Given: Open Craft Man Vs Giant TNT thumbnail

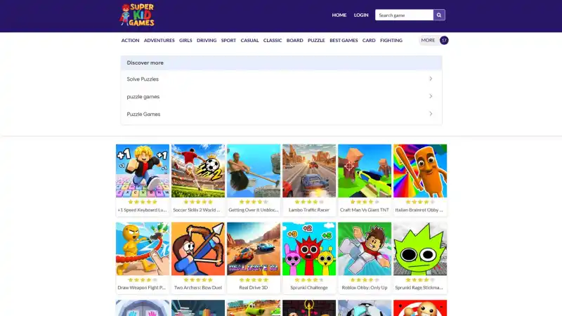Looking at the screenshot, I should point(365,171).
